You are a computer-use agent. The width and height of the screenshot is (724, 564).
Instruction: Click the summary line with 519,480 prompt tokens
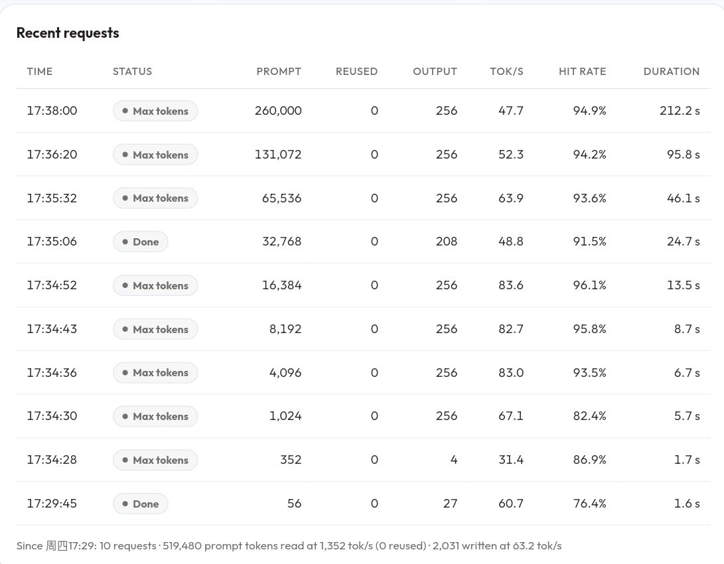pyautogui.click(x=289, y=545)
